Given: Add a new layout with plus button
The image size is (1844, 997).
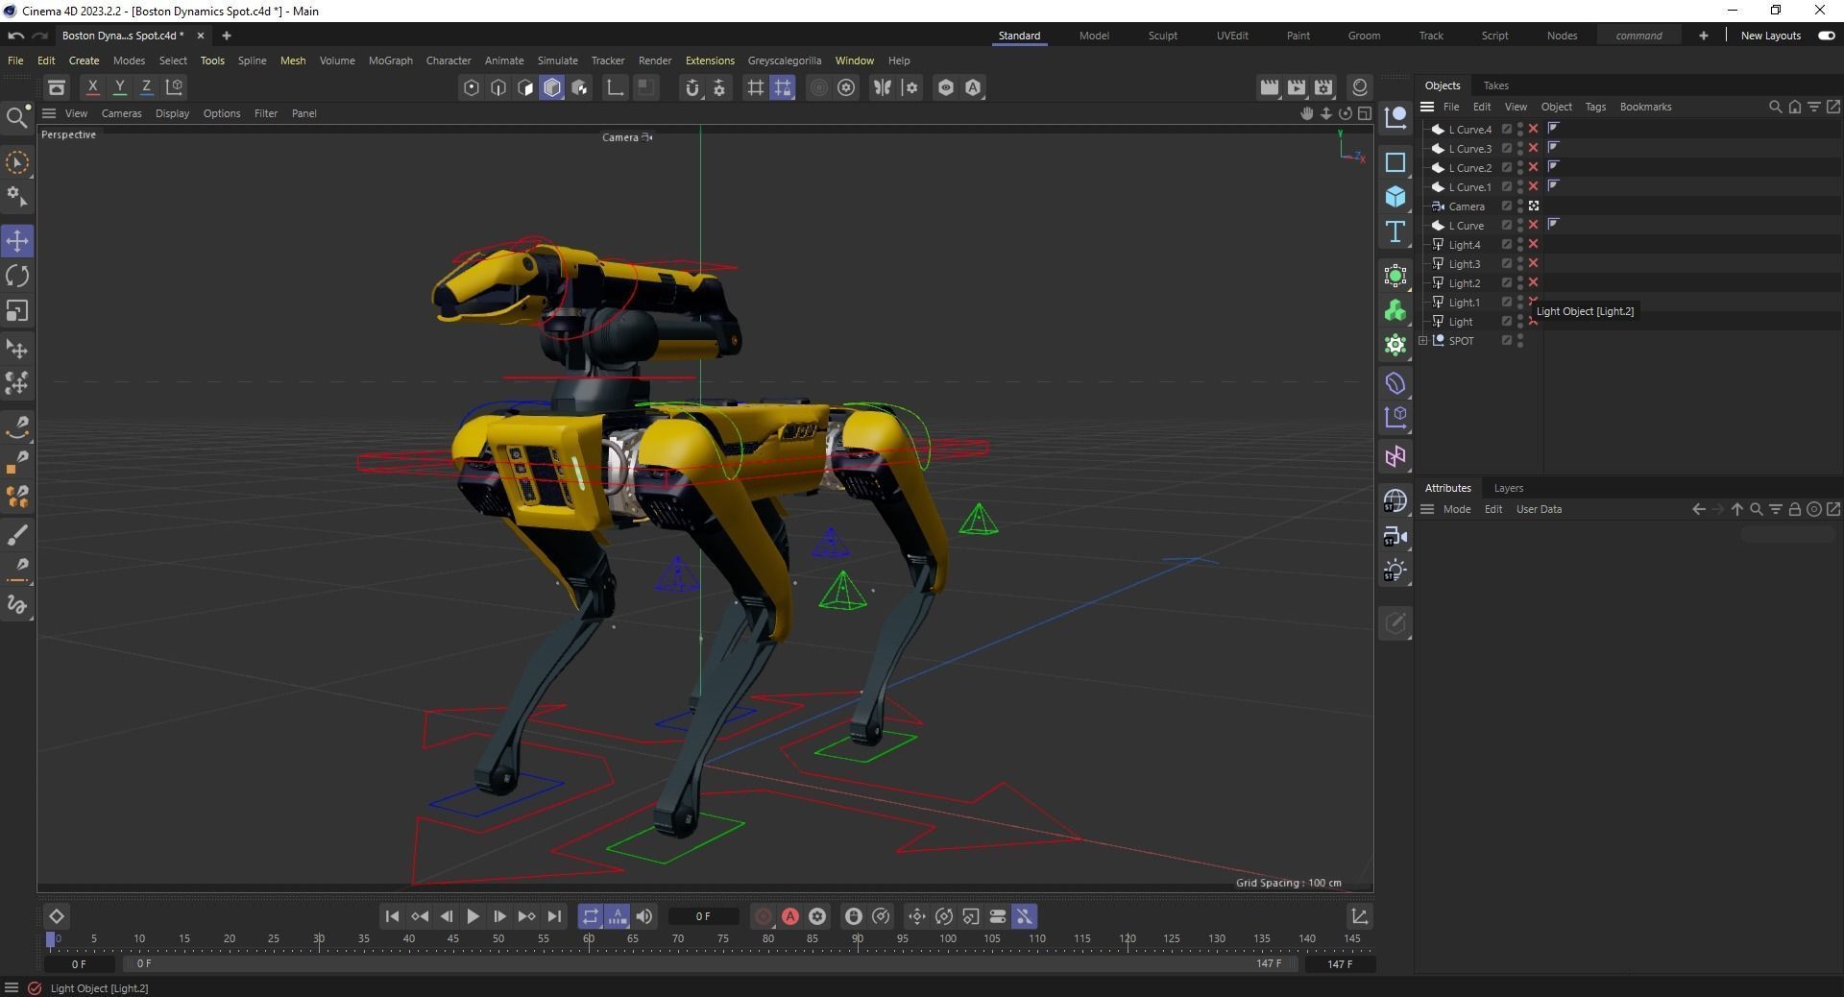Looking at the screenshot, I should tap(1703, 36).
